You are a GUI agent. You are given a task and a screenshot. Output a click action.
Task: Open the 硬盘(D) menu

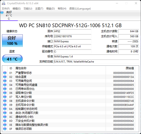[x=50, y=8]
